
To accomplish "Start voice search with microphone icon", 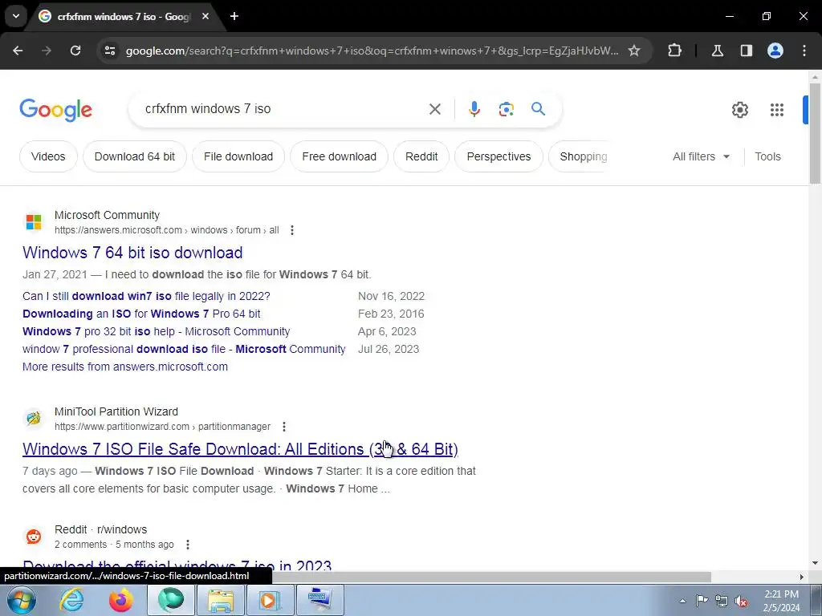I will (474, 109).
